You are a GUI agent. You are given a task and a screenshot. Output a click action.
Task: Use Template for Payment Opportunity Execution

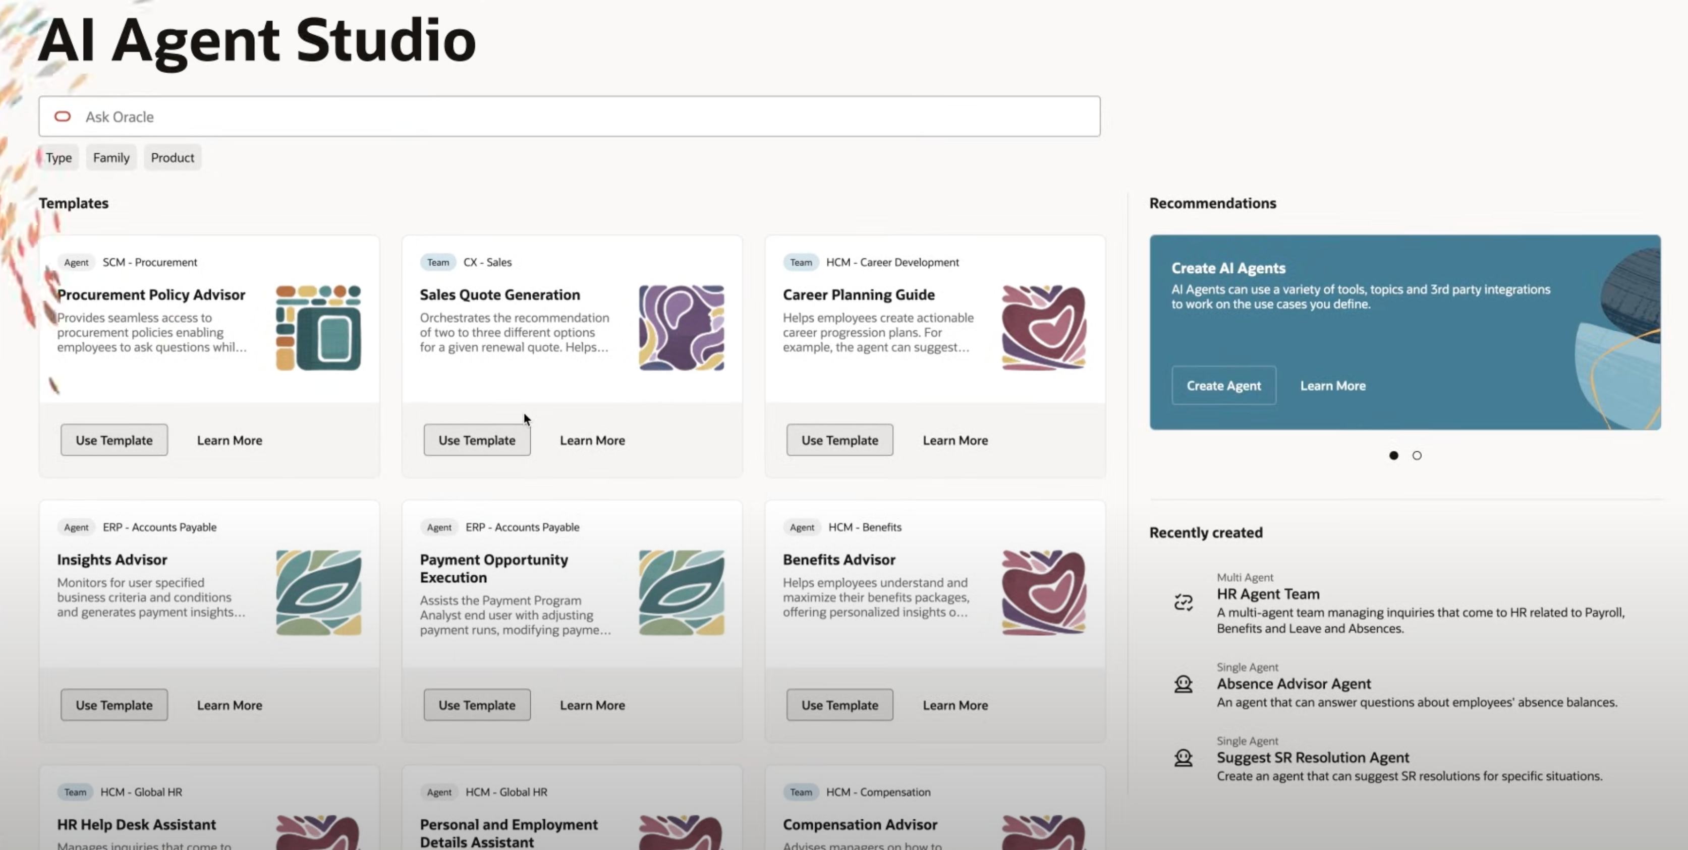[x=476, y=705]
